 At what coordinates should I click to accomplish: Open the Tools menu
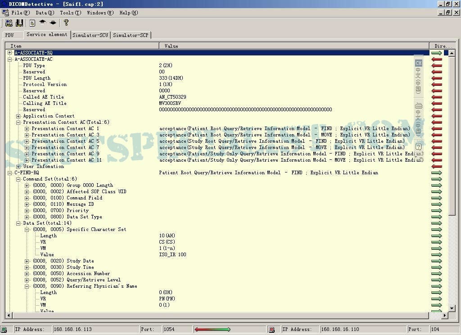tap(70, 13)
